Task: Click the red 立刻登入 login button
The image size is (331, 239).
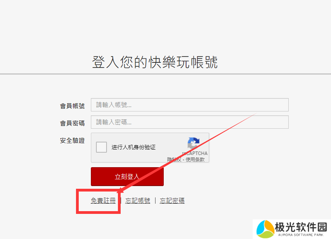Action: tap(127, 177)
